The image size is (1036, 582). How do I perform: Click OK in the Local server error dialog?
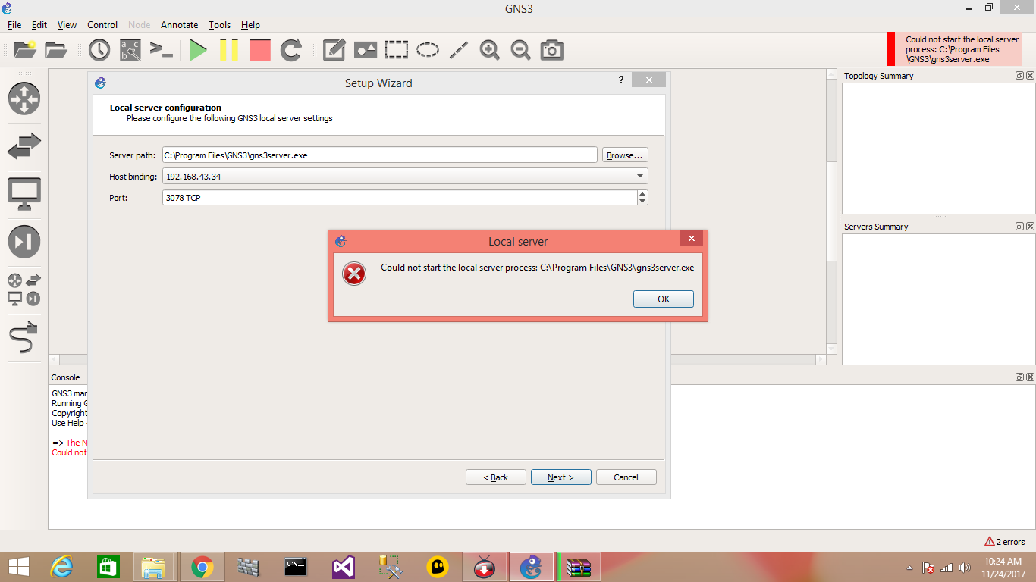664,299
